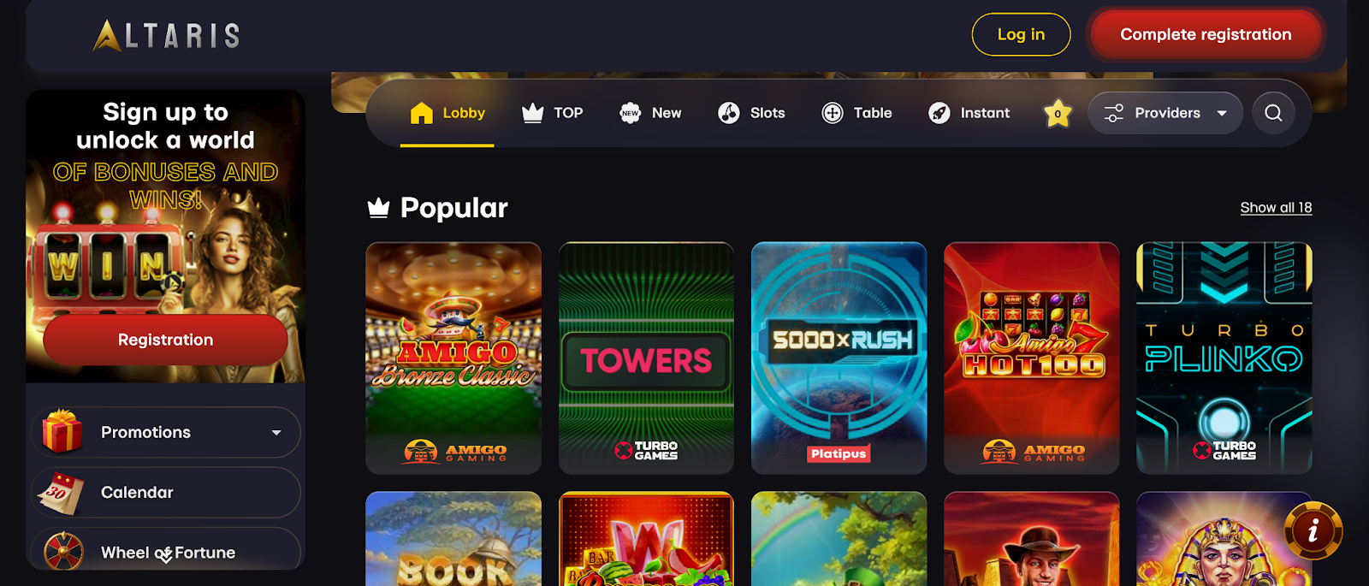The image size is (1369, 586).
Task: Open the Providers dropdown
Action: 1165,113
